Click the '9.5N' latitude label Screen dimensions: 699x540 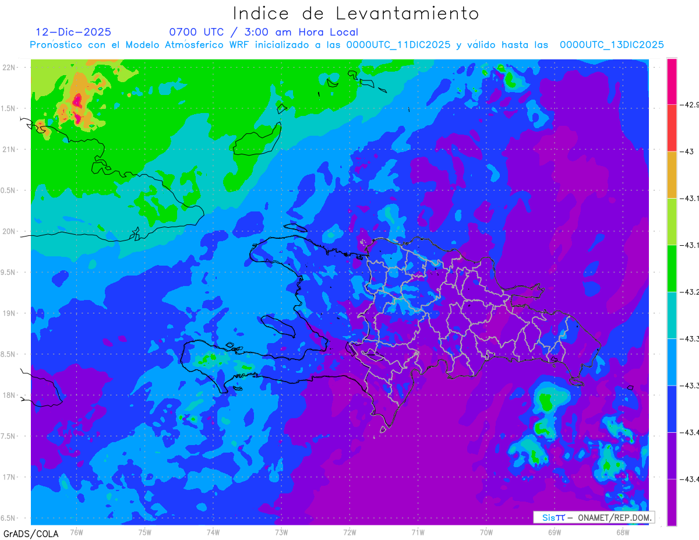(8, 272)
